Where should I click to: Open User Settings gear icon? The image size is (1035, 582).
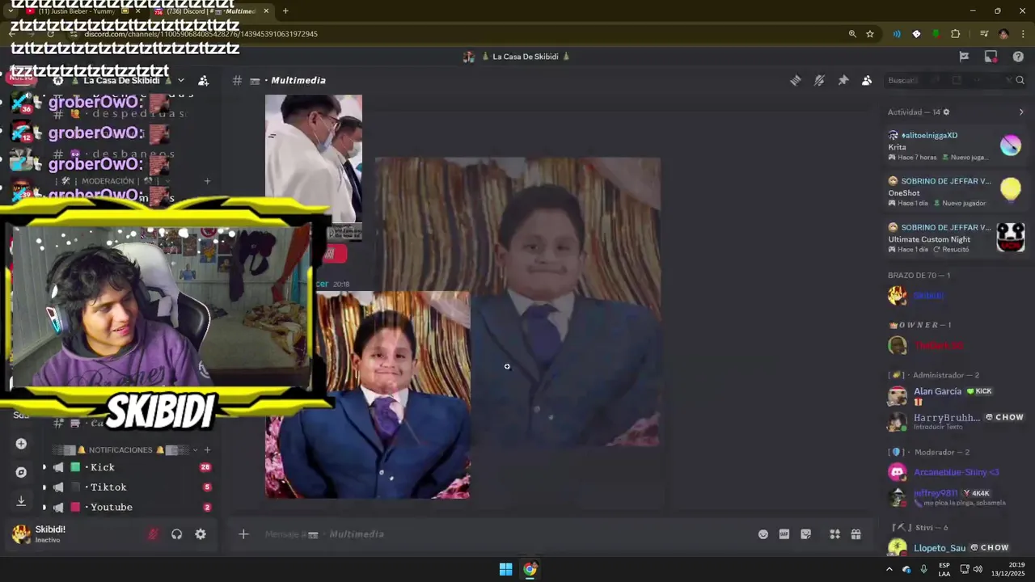[201, 534]
